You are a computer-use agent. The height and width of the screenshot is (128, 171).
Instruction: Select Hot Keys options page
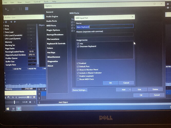coord(51,52)
